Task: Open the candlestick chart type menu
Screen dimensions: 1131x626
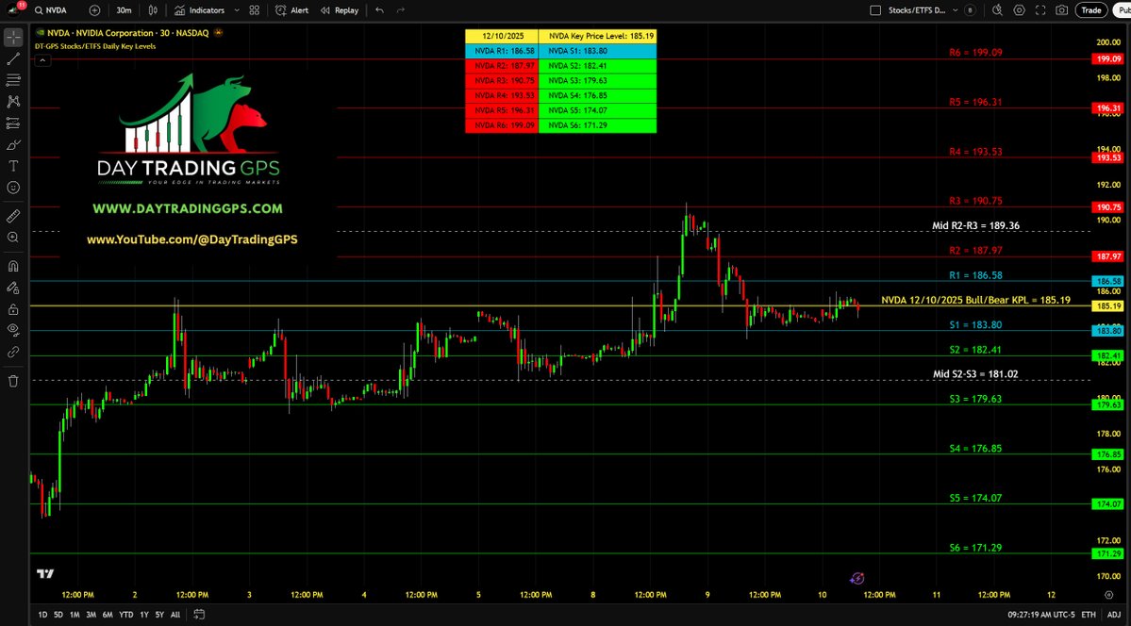Action: (153, 10)
